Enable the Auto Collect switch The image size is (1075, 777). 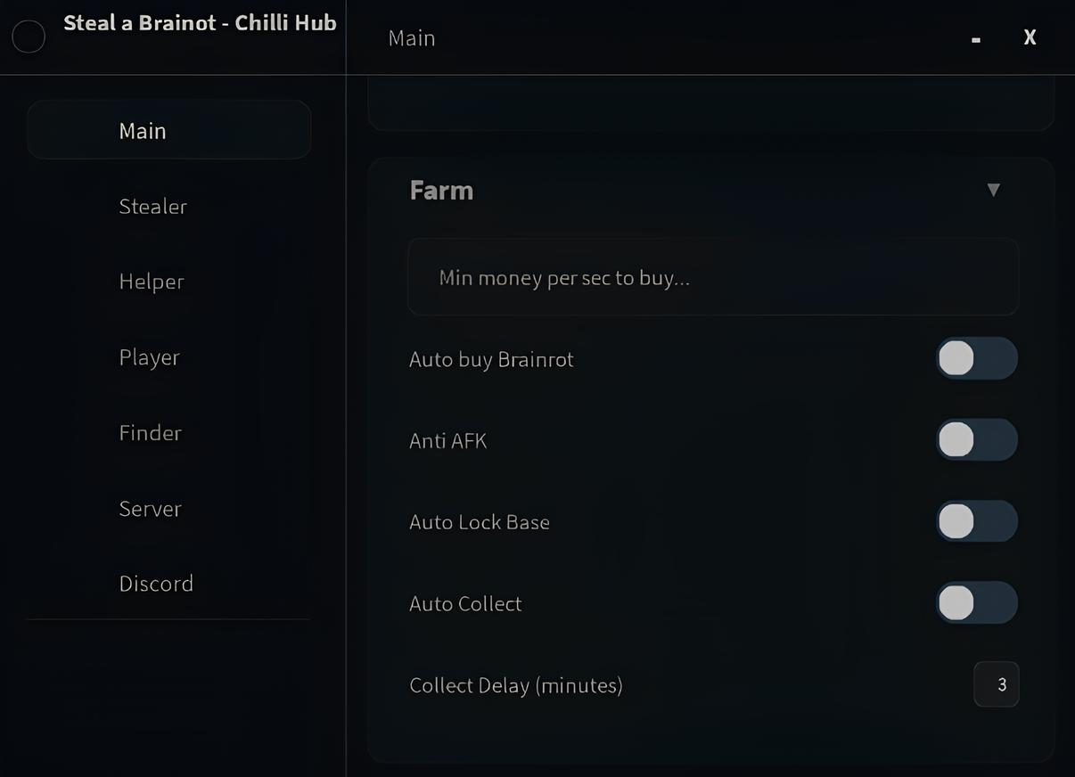click(x=976, y=603)
